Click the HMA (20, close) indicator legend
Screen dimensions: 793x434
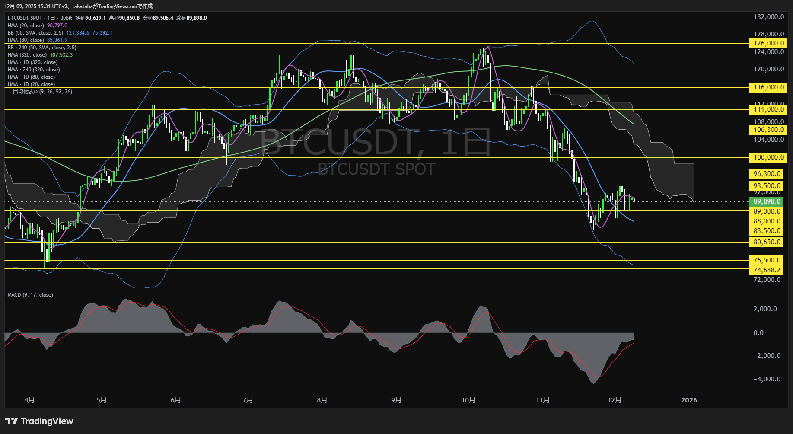pos(25,26)
